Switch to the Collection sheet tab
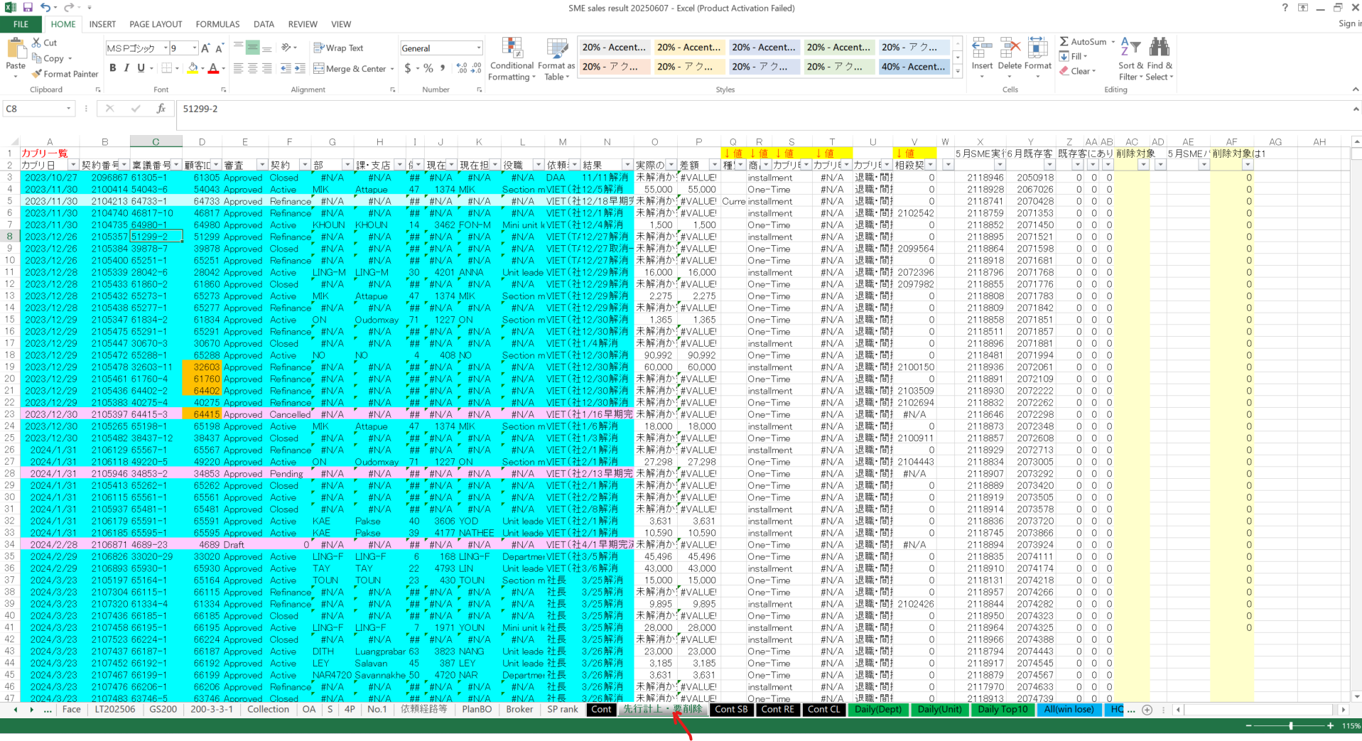The width and height of the screenshot is (1362, 741). pyautogui.click(x=268, y=709)
